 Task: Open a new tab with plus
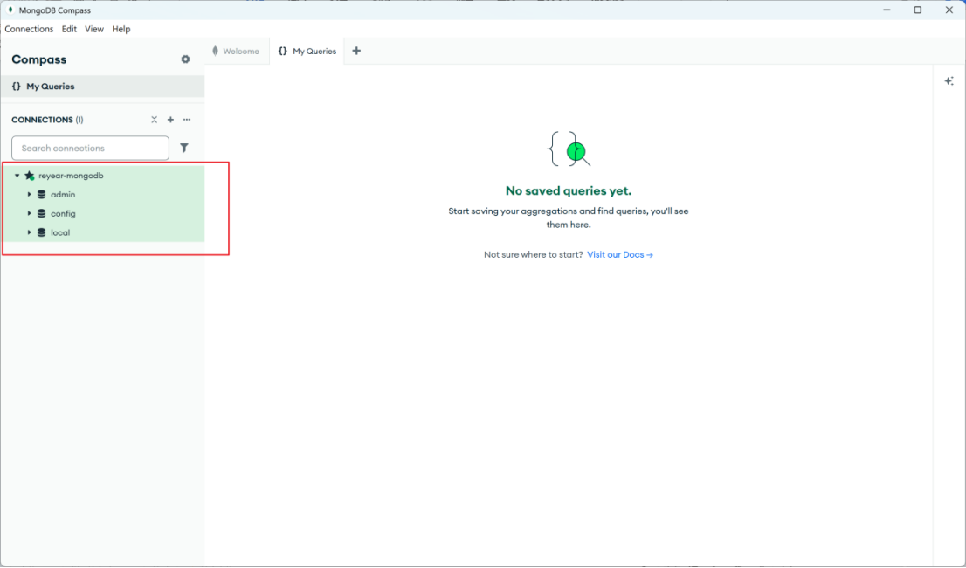coord(356,52)
